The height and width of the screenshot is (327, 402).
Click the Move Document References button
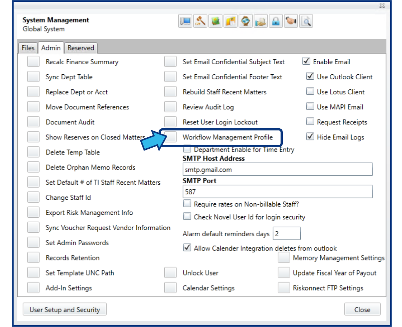(x=33, y=107)
